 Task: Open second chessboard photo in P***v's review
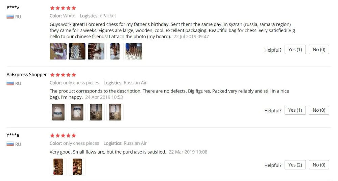pos(77,52)
